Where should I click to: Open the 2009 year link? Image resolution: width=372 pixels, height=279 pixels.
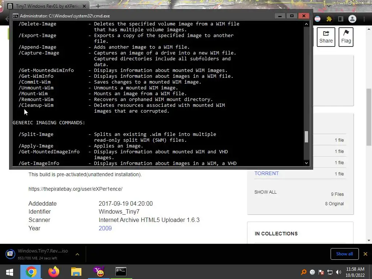click(105, 228)
